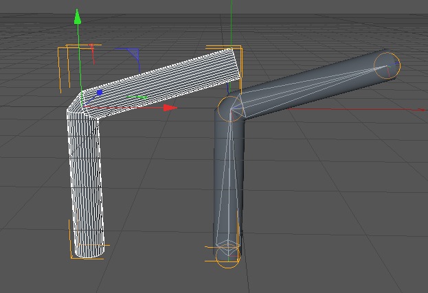Screen dimensions: 428x293
Task: Select the shaded gray tube's vertical section
Action: 228,188
